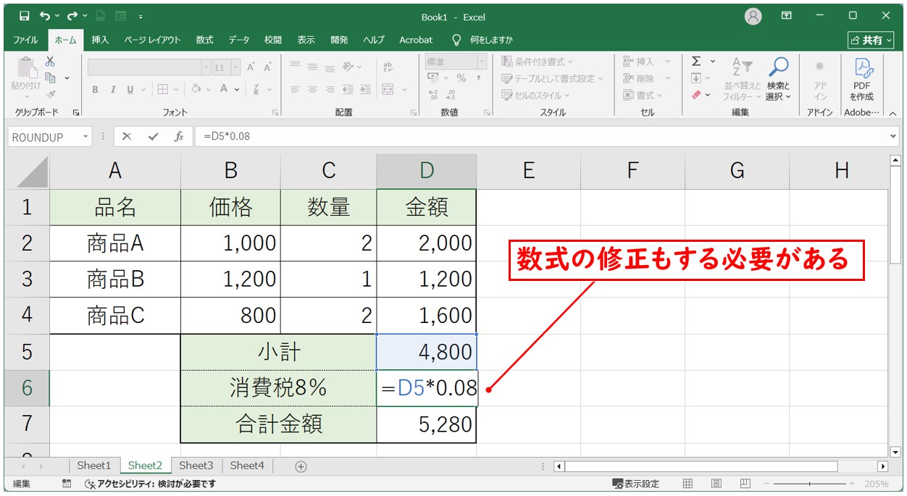Switch to the 挿入 ribbon tab
907x496 pixels.
(x=100, y=40)
